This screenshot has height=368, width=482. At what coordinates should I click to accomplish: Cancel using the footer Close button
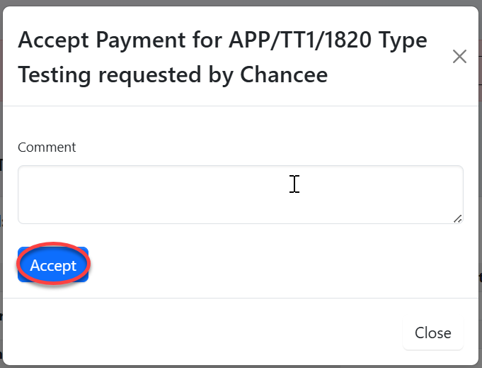(x=432, y=333)
